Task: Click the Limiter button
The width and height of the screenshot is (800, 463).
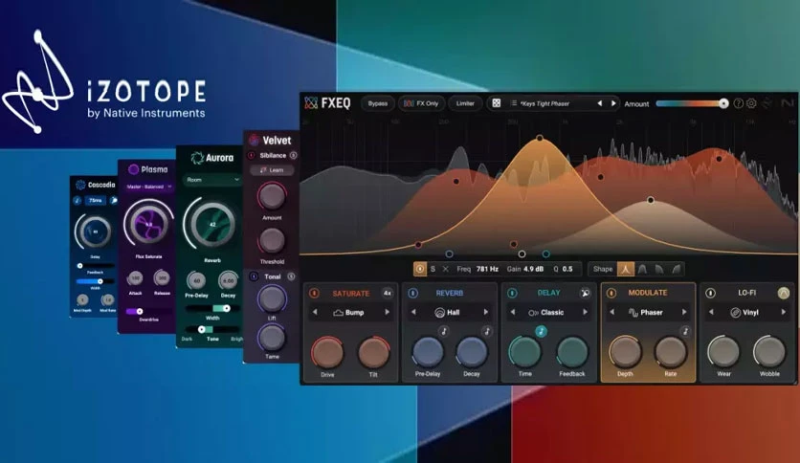Action: click(x=465, y=103)
